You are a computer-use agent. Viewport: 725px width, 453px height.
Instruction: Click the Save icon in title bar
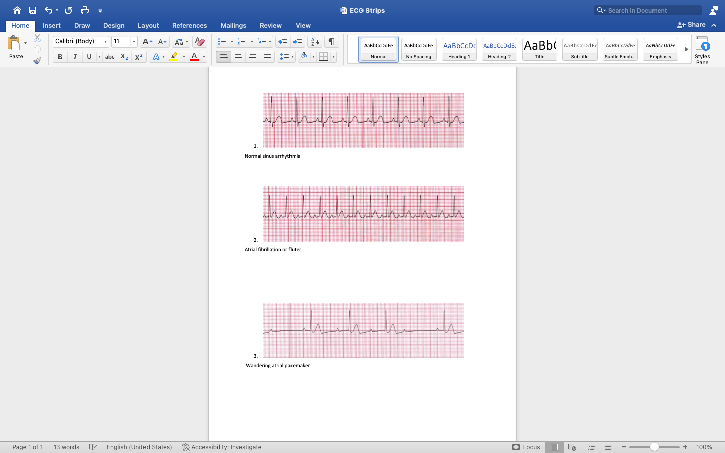[x=33, y=10]
